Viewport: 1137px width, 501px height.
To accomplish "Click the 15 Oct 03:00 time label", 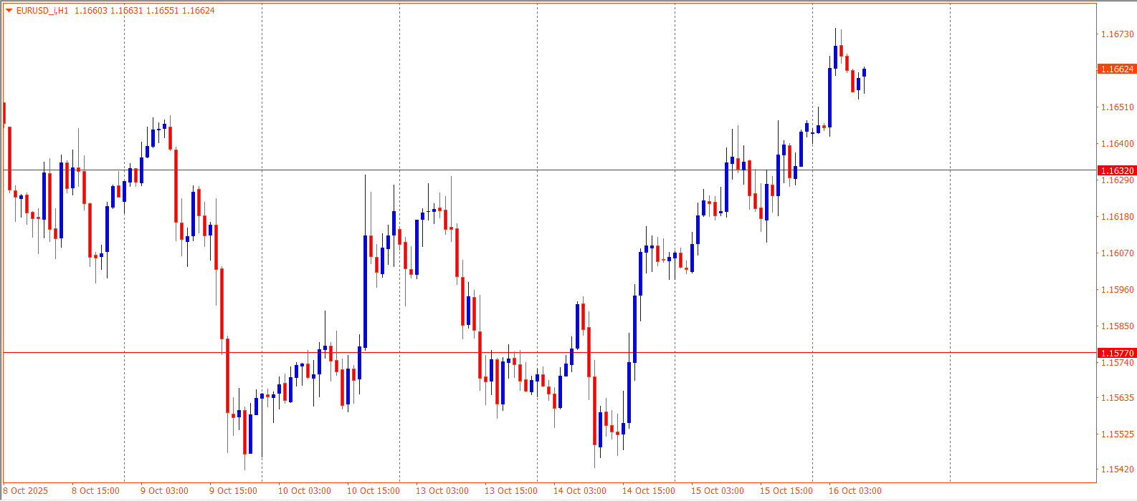I will (x=717, y=491).
